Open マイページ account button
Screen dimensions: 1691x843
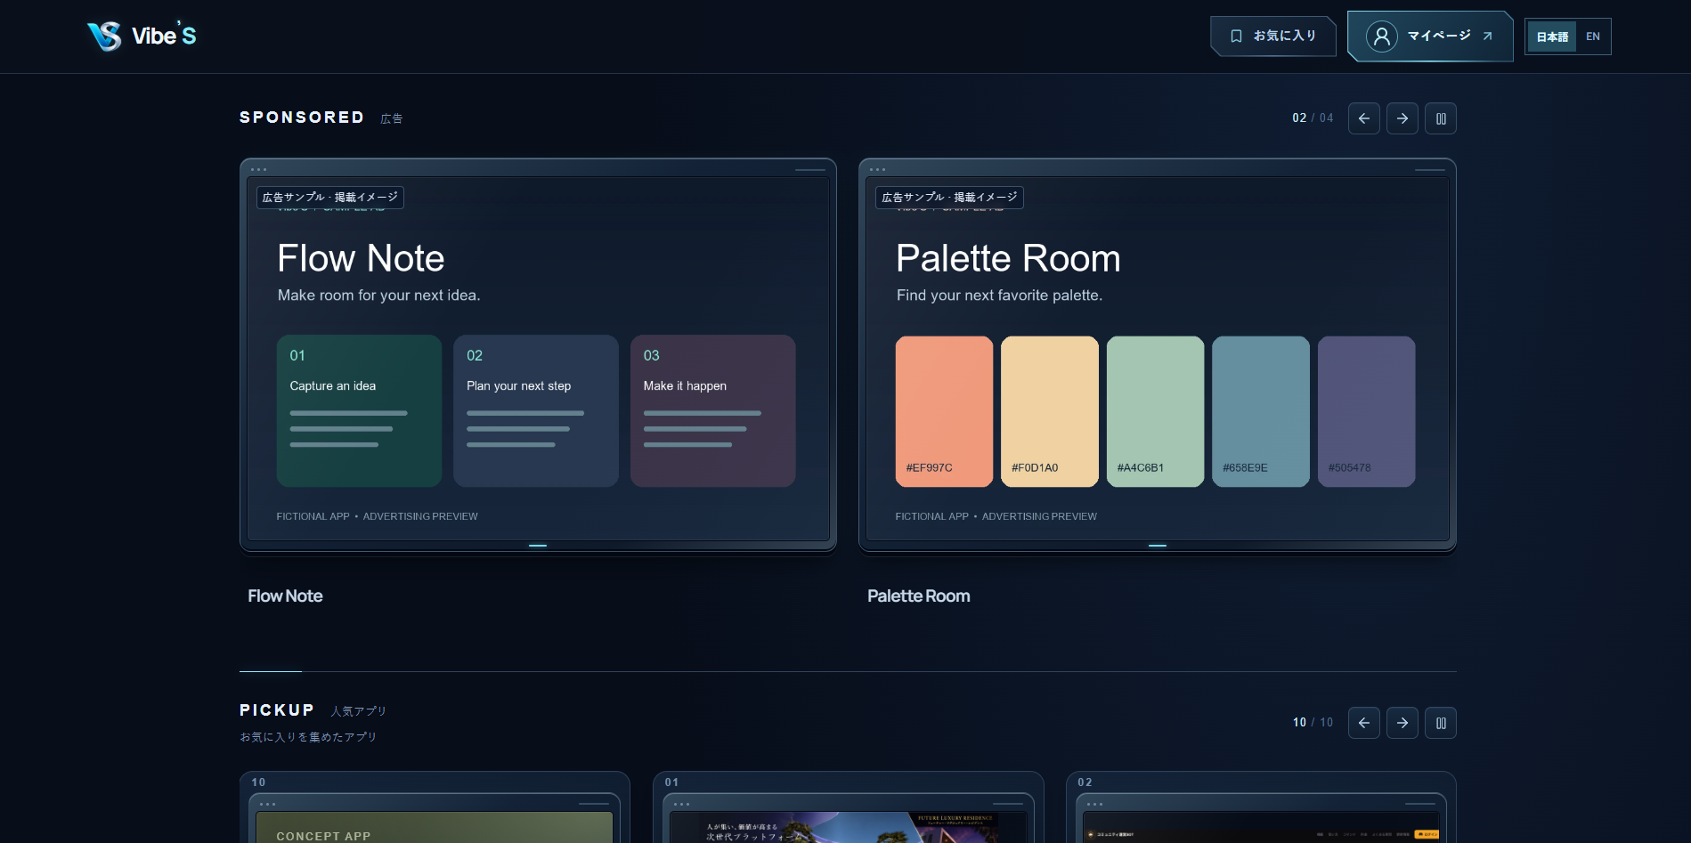(1430, 36)
